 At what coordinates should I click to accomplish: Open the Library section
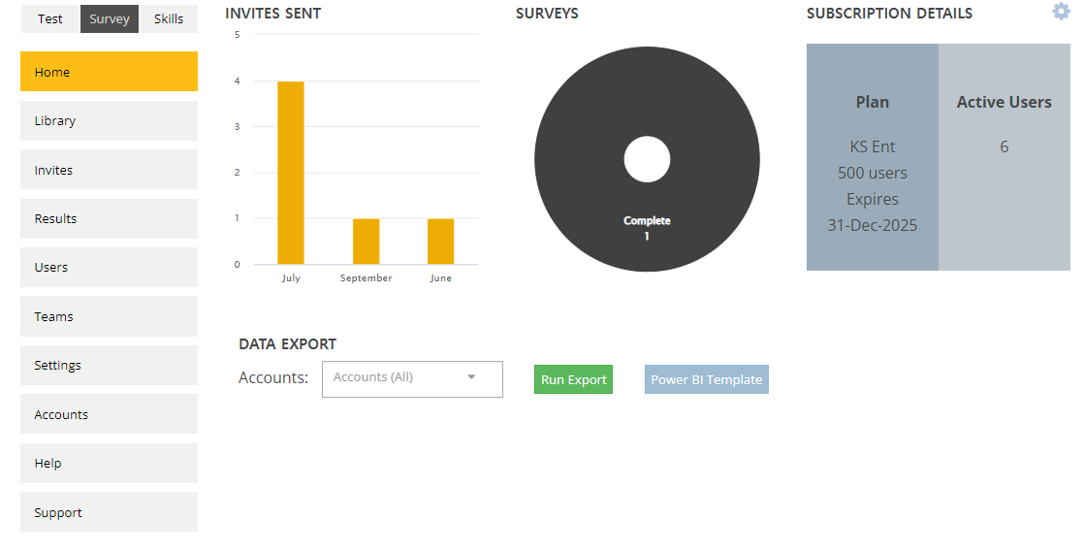pyautogui.click(x=109, y=120)
